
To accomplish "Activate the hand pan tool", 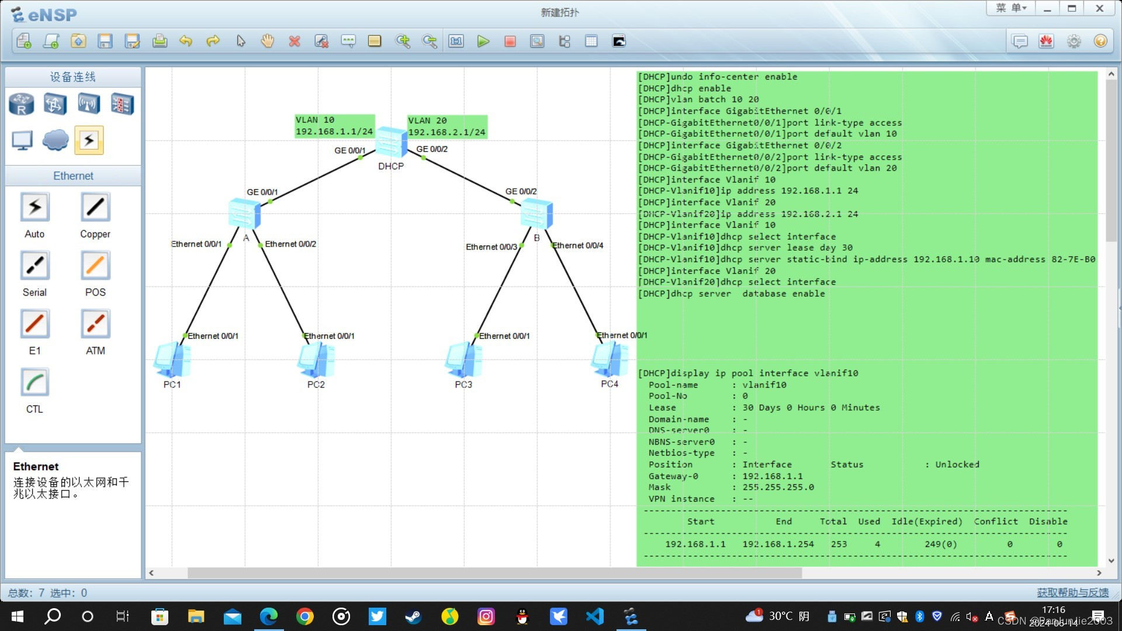I will pyautogui.click(x=268, y=41).
